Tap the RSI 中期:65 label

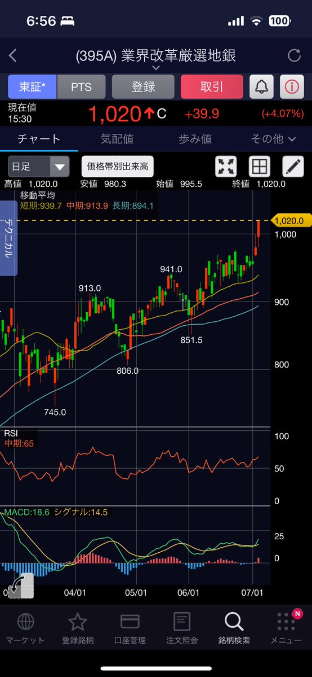coord(19,443)
